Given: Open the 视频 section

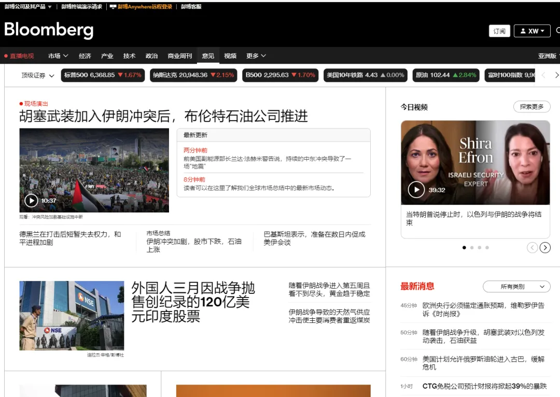Looking at the screenshot, I should click(230, 55).
